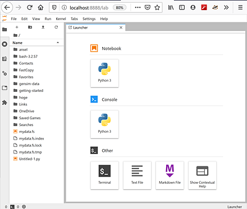Image resolution: width=247 pixels, height=209 pixels.
Task: Refresh the file list
Action: point(56,27)
